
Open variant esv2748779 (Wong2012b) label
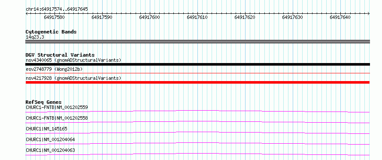pyautogui.click(x=54, y=69)
